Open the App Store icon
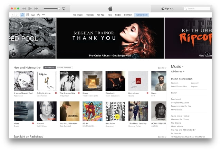 (38, 15)
